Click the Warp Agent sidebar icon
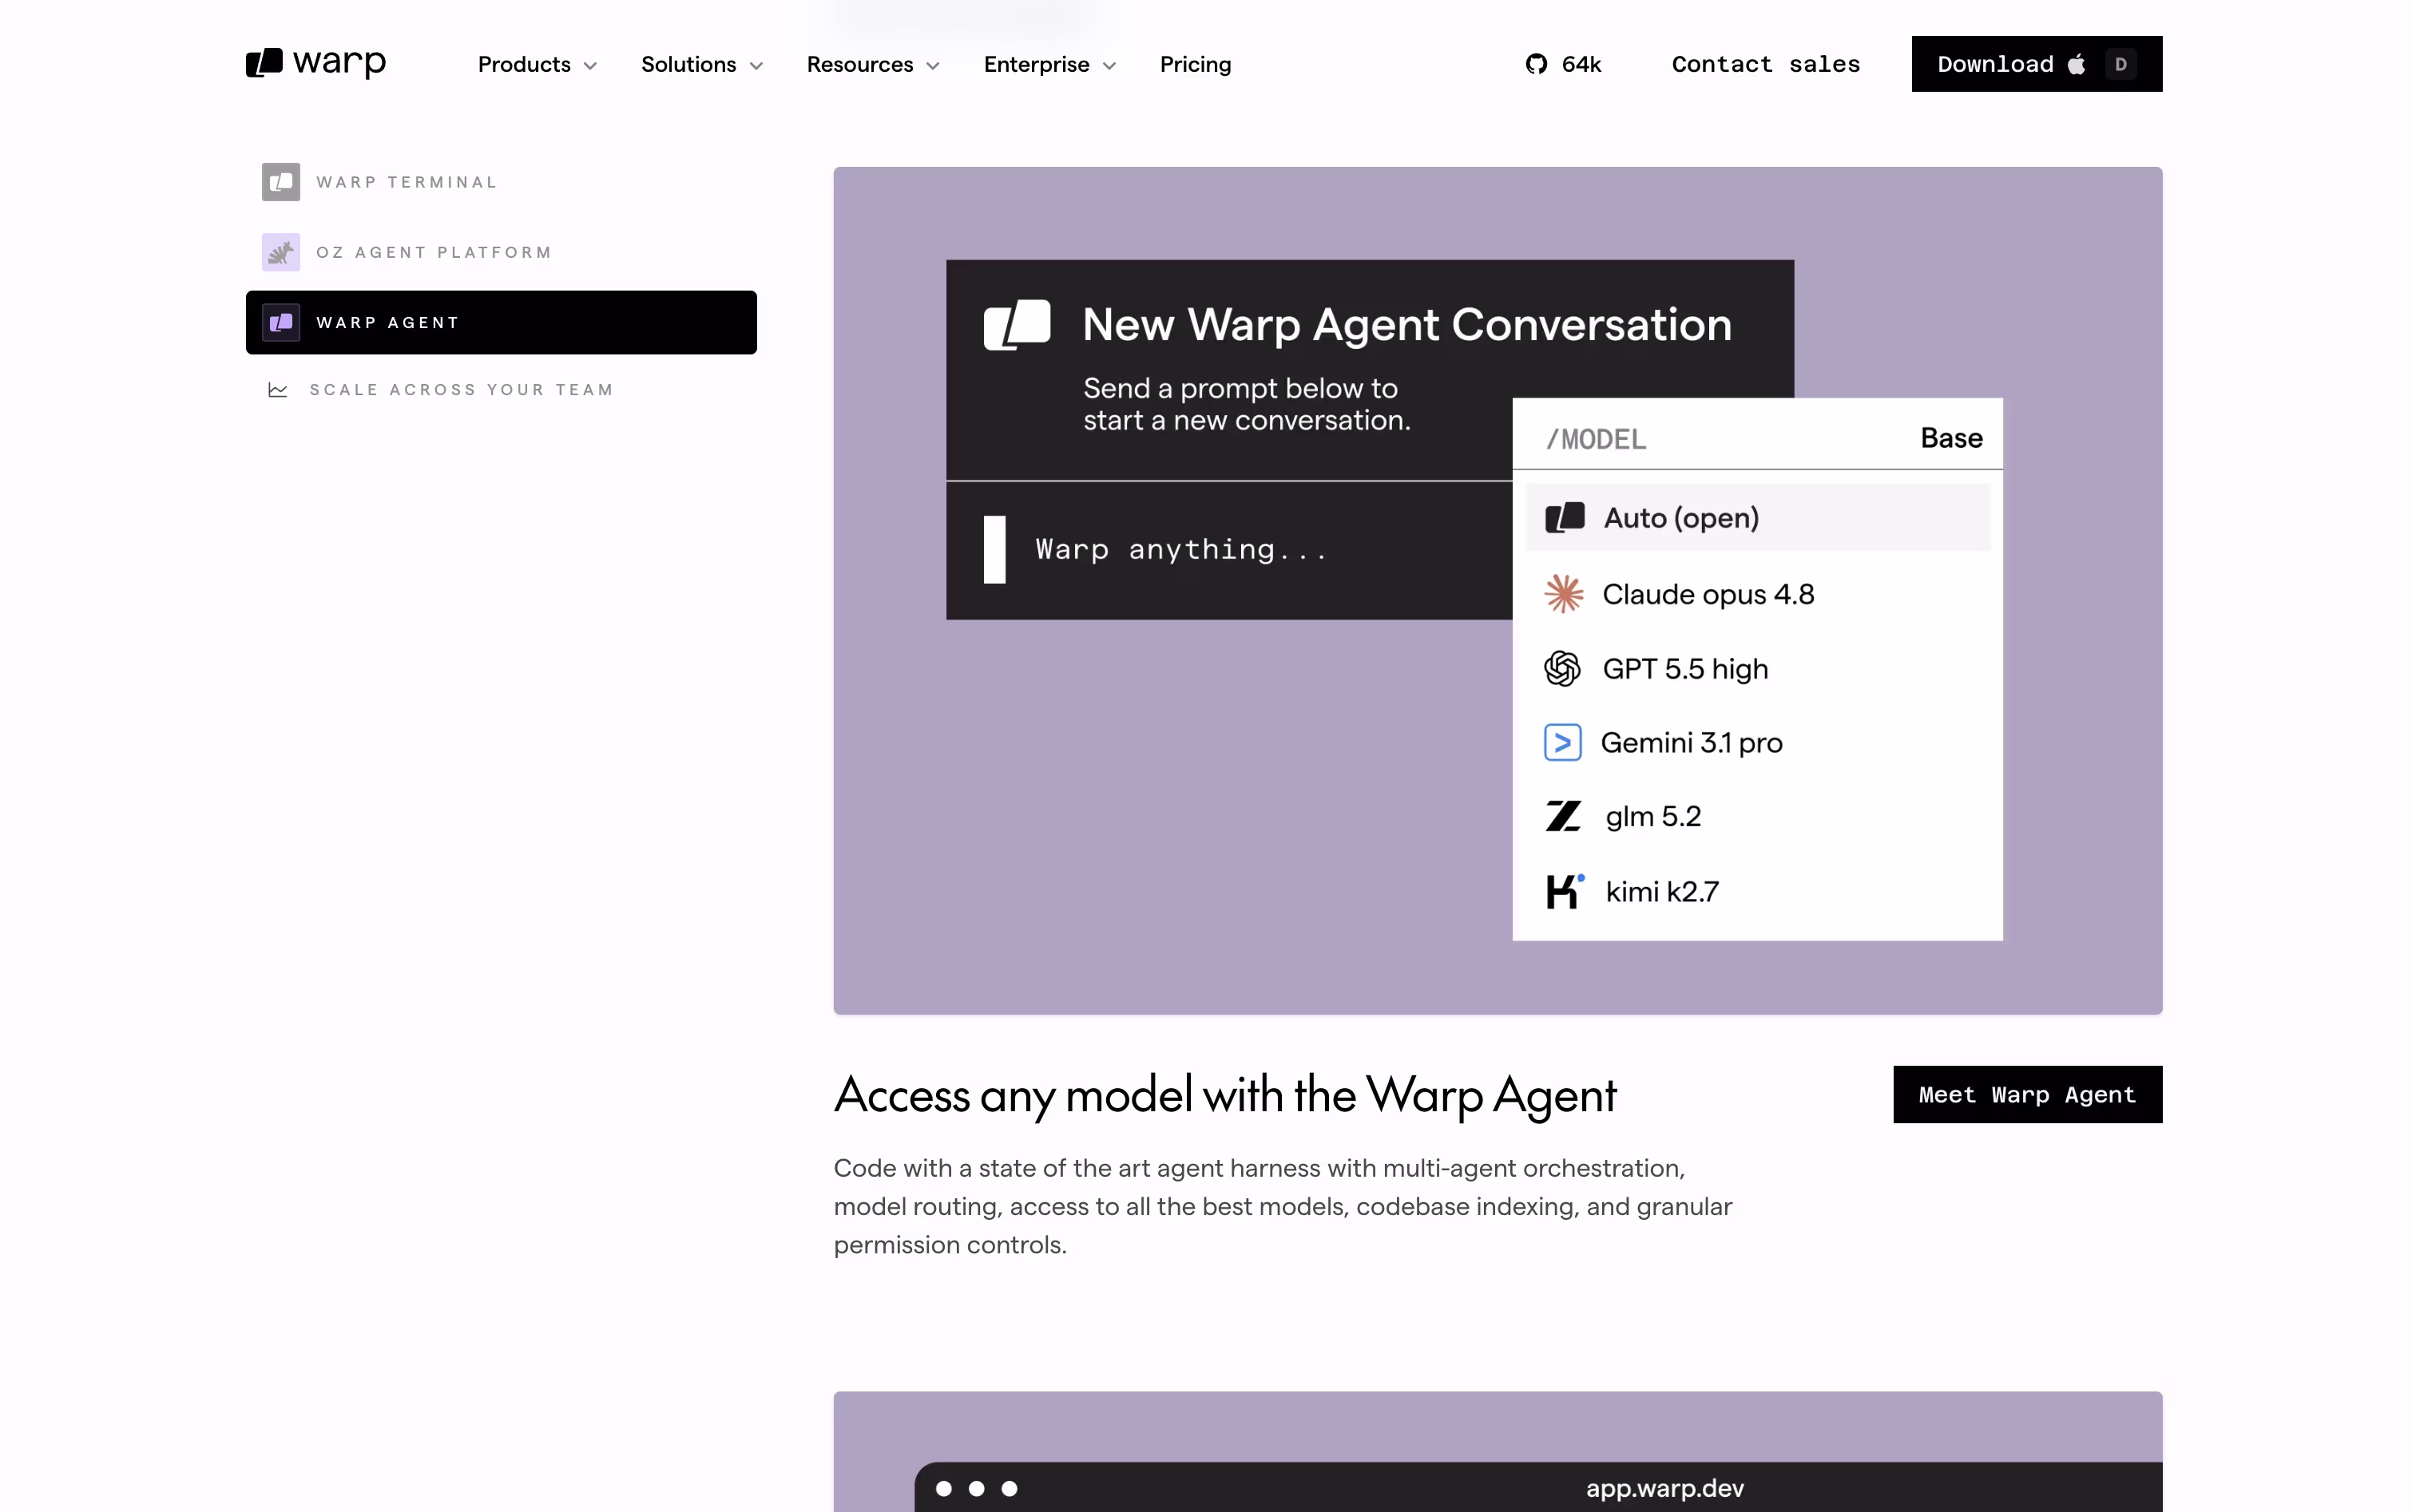 pyautogui.click(x=281, y=322)
